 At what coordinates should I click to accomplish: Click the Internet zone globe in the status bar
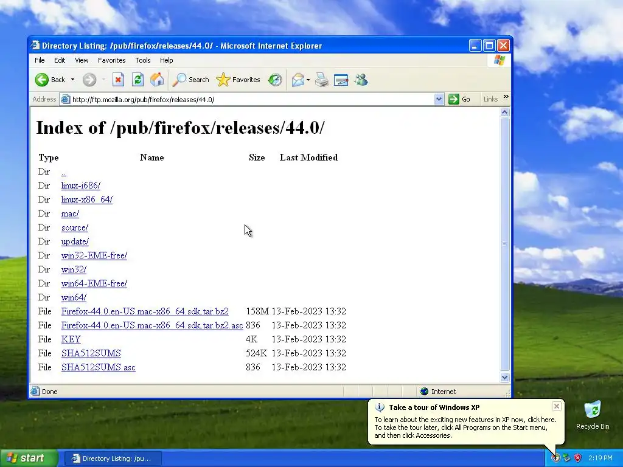click(x=424, y=392)
